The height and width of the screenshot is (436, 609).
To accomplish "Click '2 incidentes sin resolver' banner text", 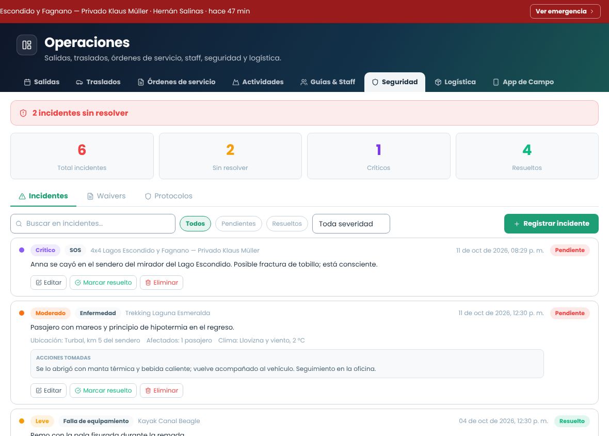I will click(x=81, y=113).
